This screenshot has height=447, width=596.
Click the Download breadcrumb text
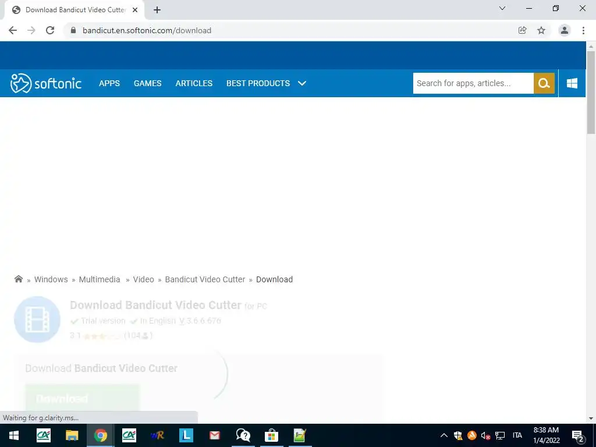(275, 279)
